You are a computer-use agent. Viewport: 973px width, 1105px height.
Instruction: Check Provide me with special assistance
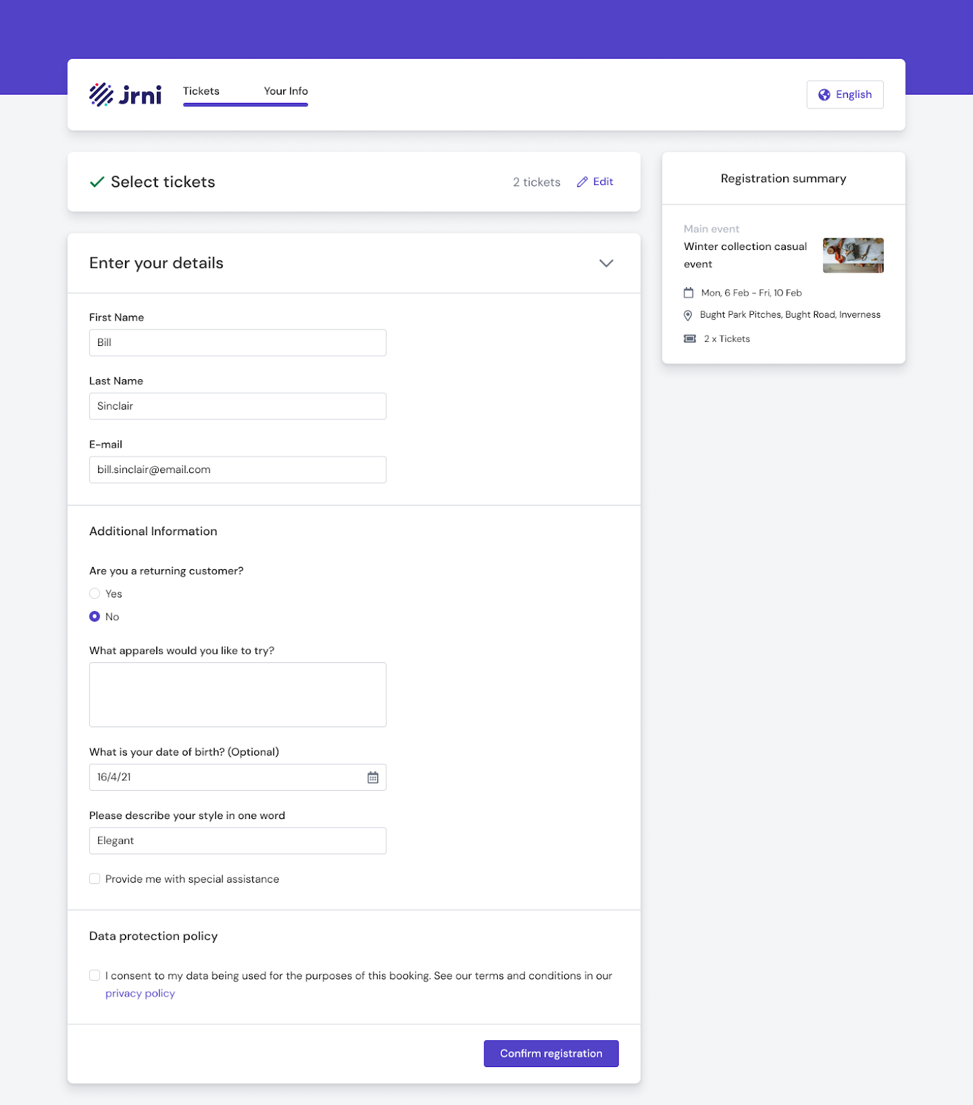click(95, 878)
